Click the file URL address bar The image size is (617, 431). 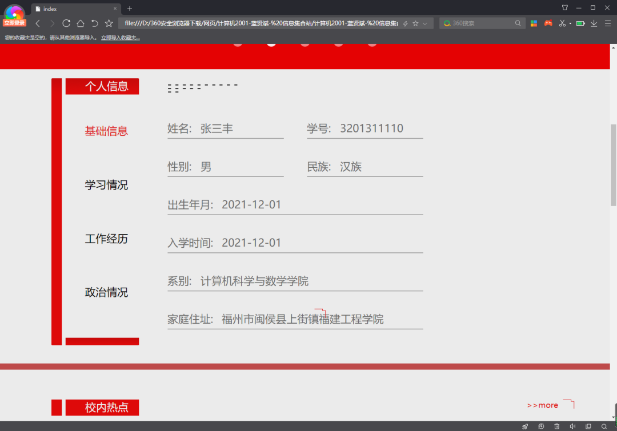pyautogui.click(x=261, y=23)
